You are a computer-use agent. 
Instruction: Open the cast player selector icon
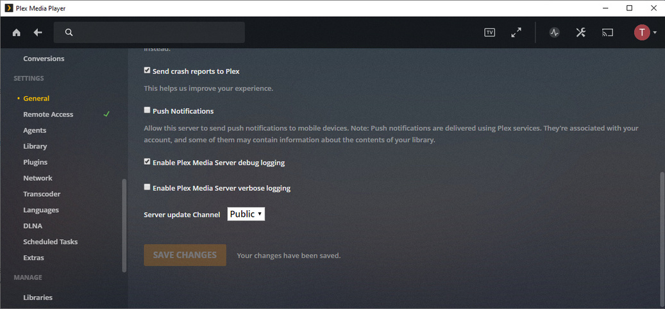pos(607,33)
